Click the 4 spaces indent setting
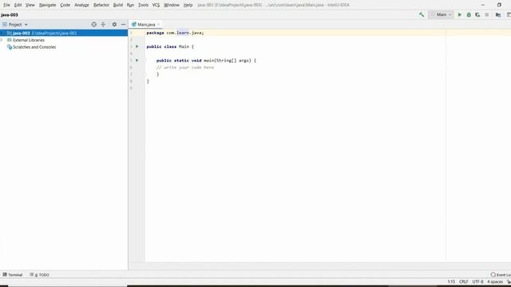Image resolution: width=511 pixels, height=287 pixels. coord(495,281)
